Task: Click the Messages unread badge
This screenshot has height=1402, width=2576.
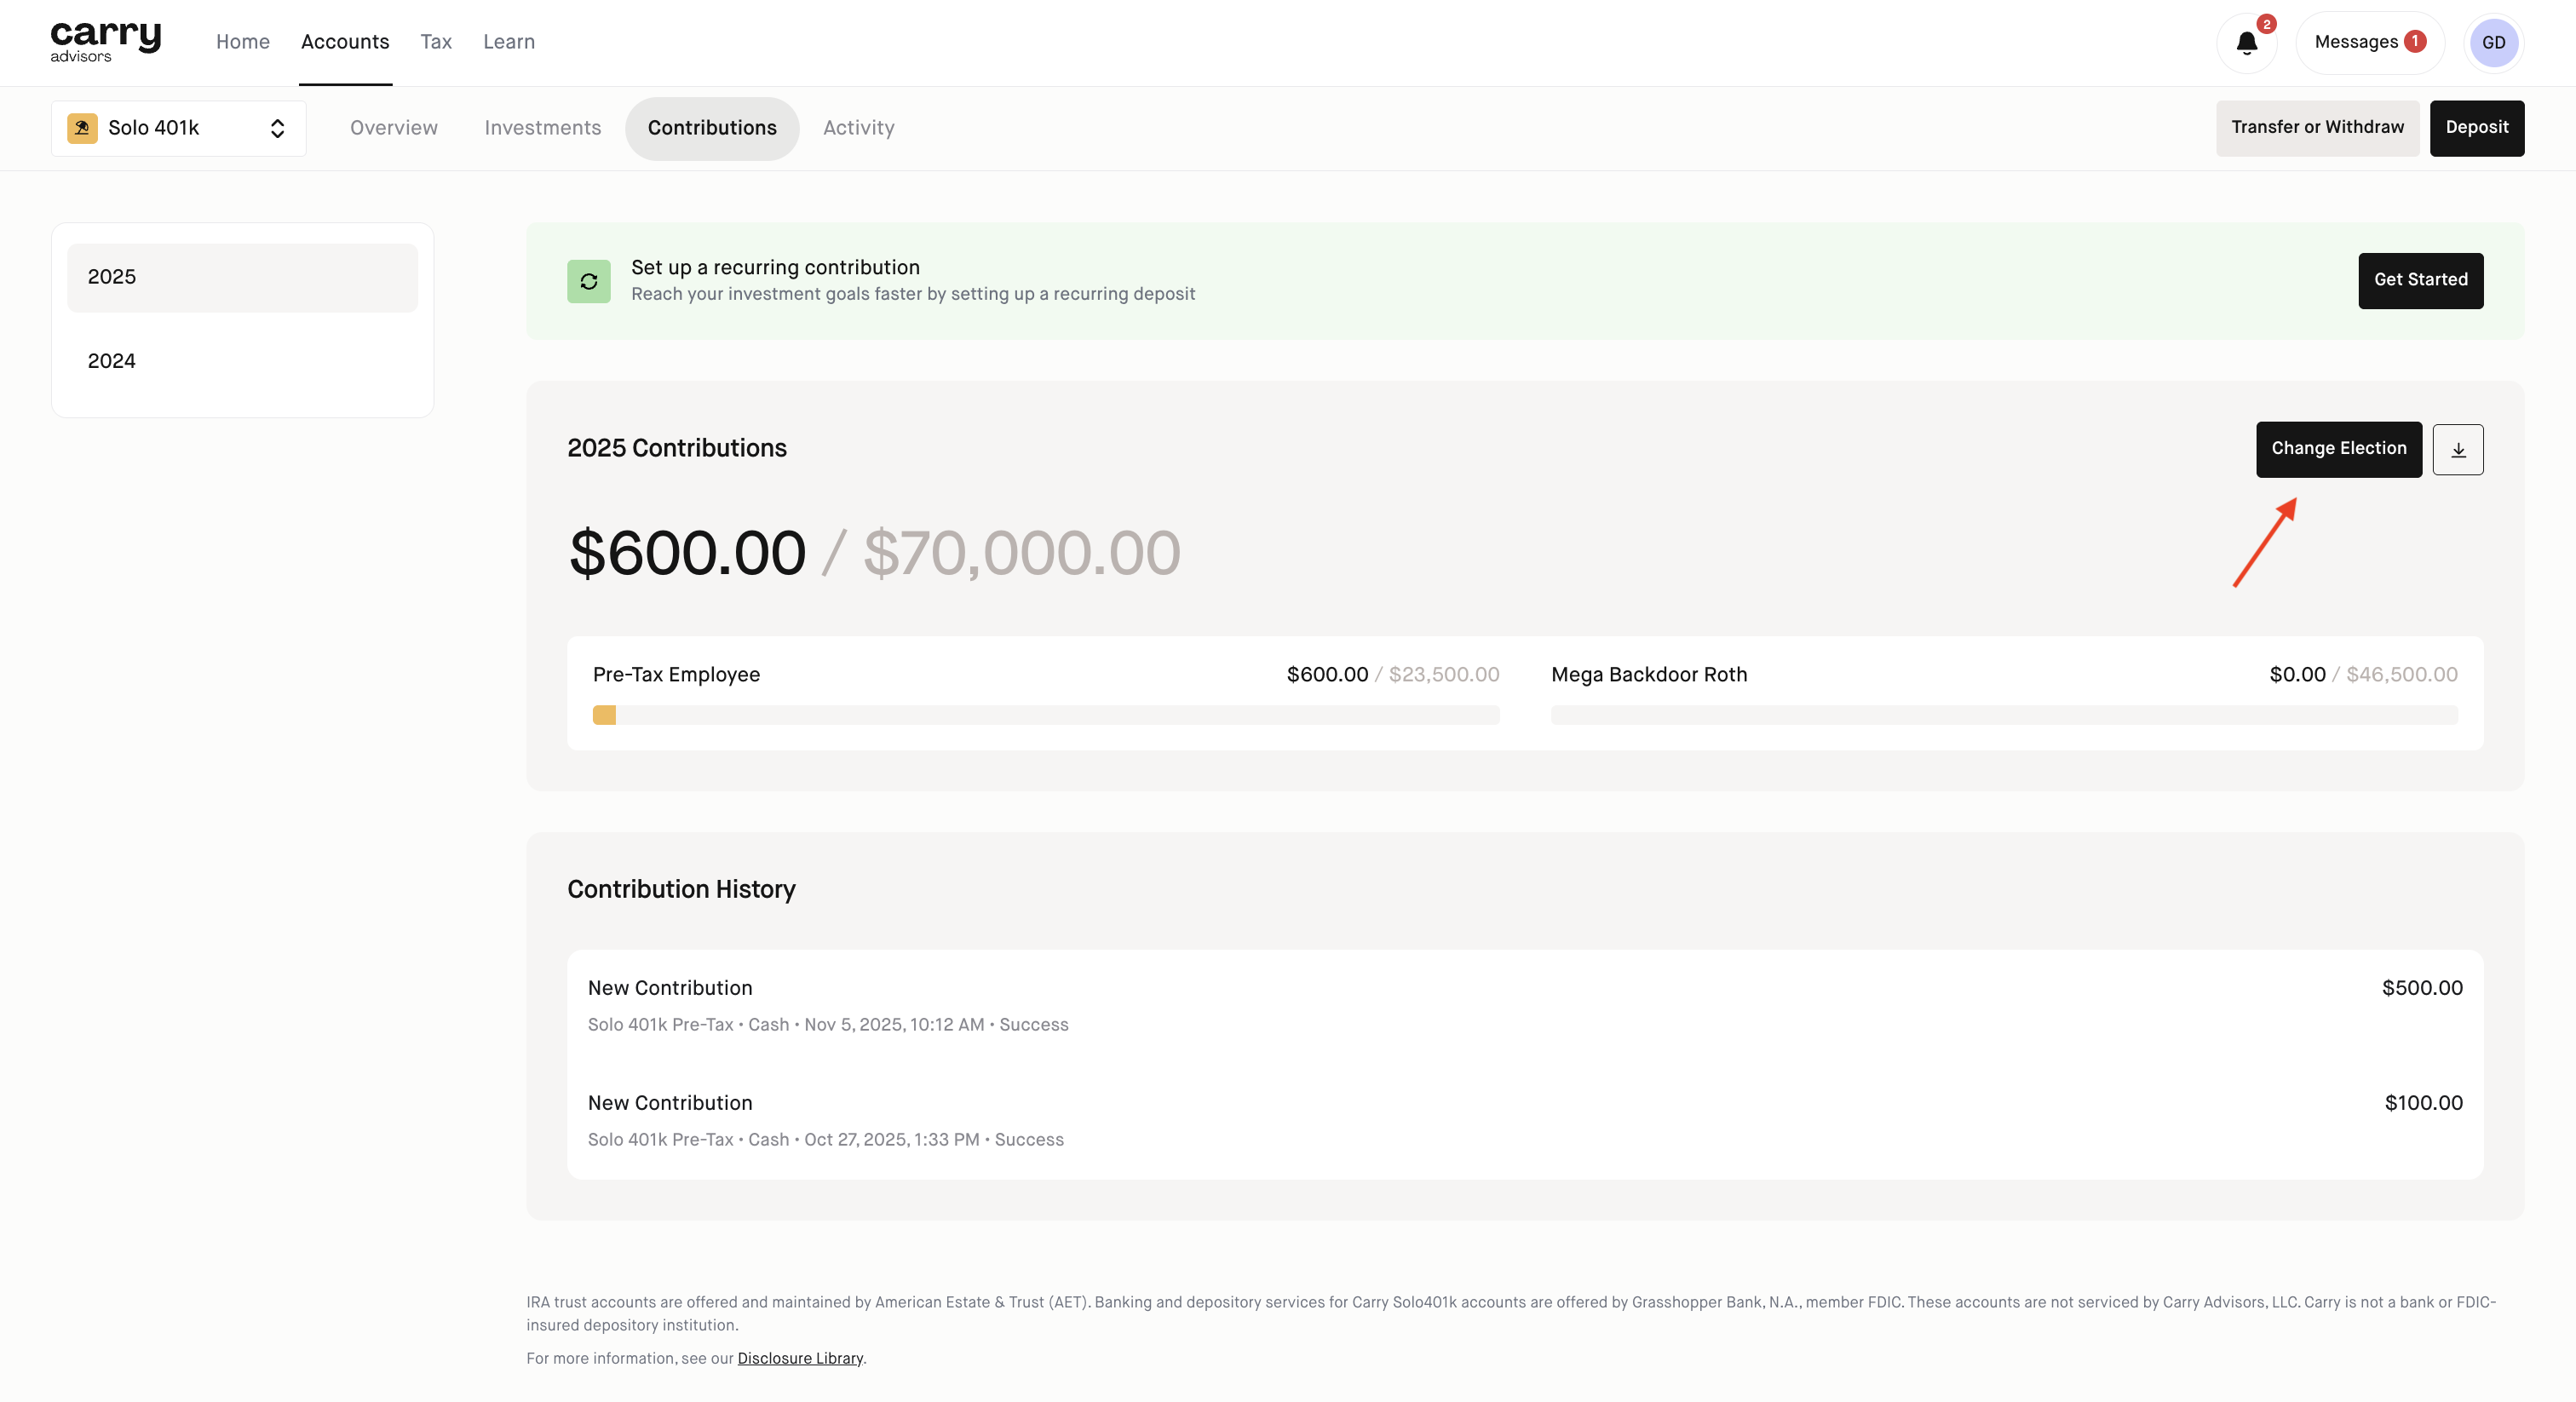Action: pos(2414,42)
